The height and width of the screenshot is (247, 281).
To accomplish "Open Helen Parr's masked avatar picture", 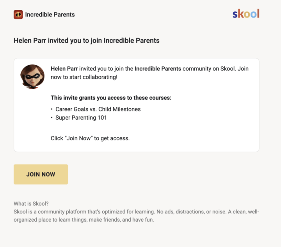I will [32, 77].
